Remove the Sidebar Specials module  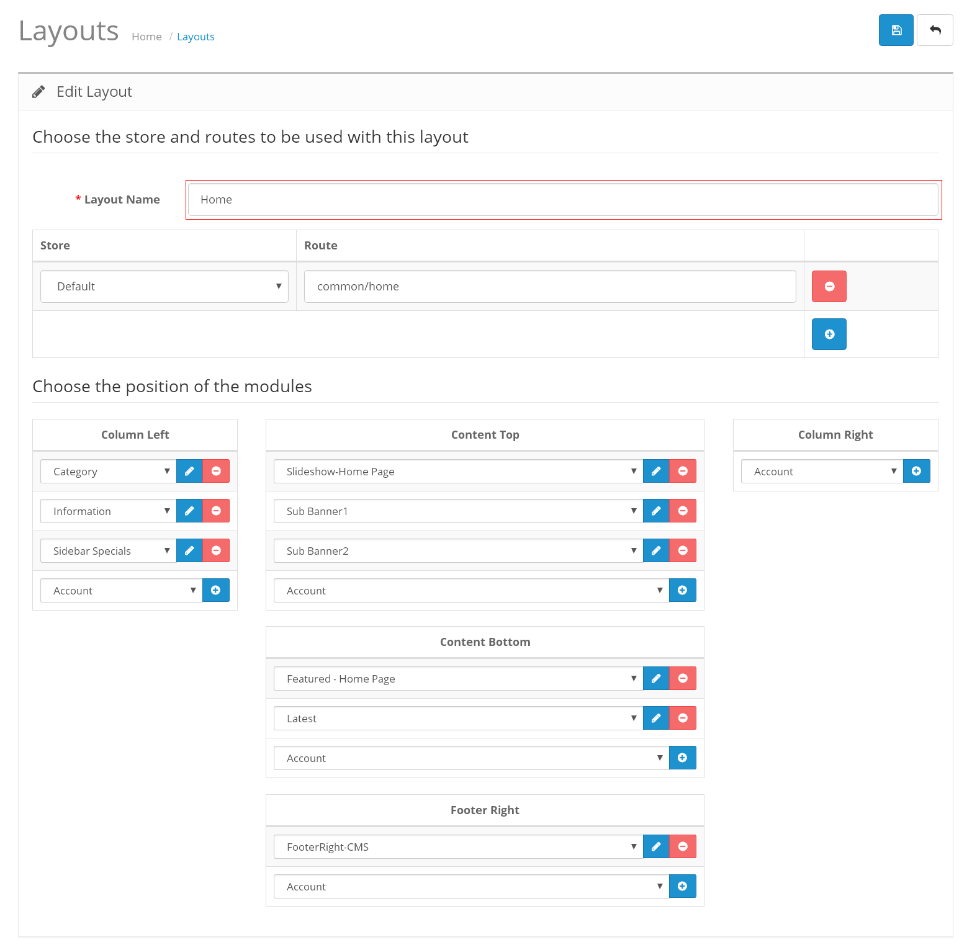(216, 551)
